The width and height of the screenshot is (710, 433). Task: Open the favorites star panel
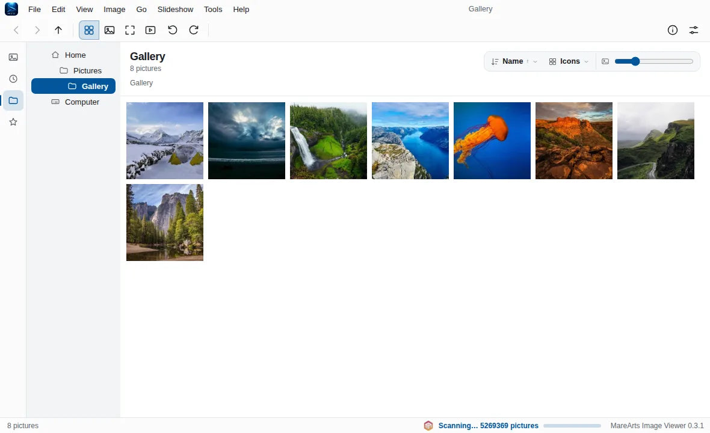(x=13, y=121)
